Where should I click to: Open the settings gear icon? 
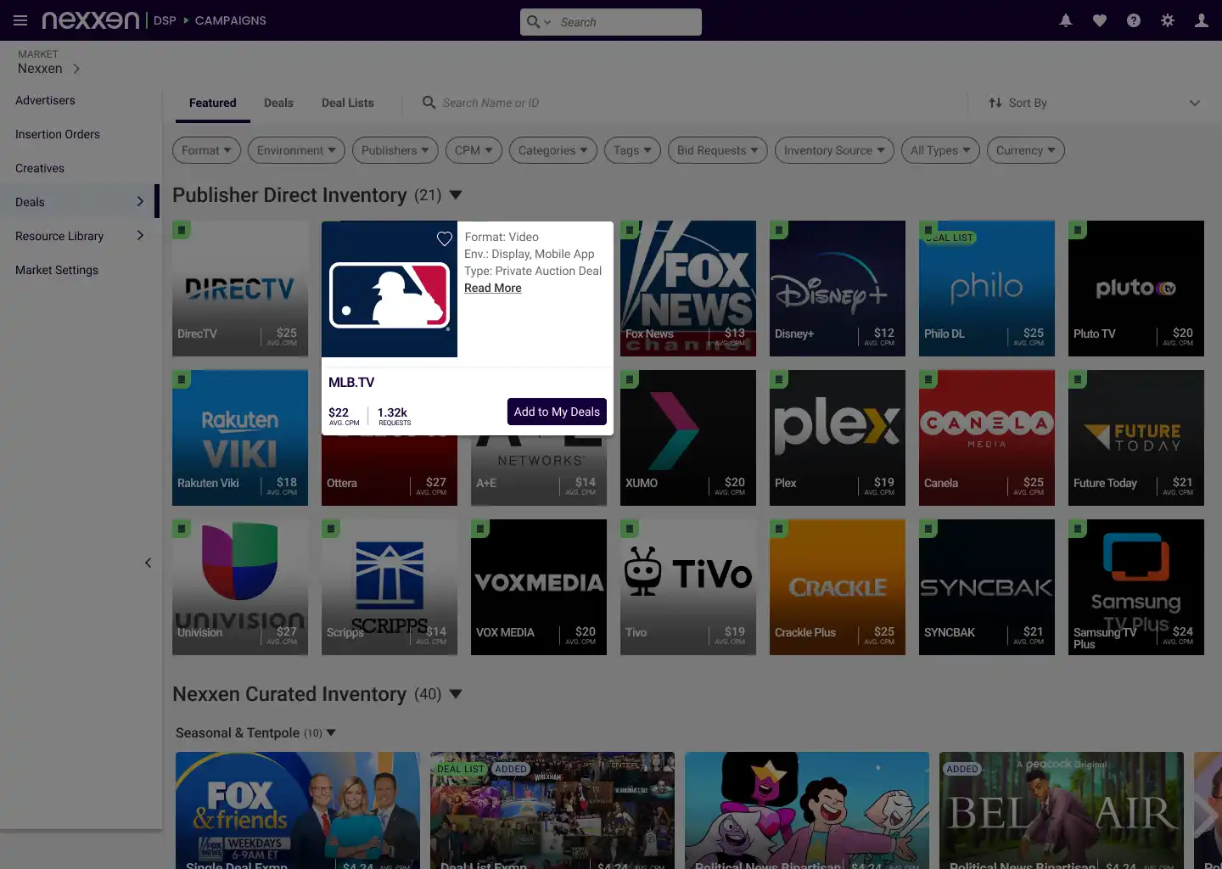point(1167,20)
